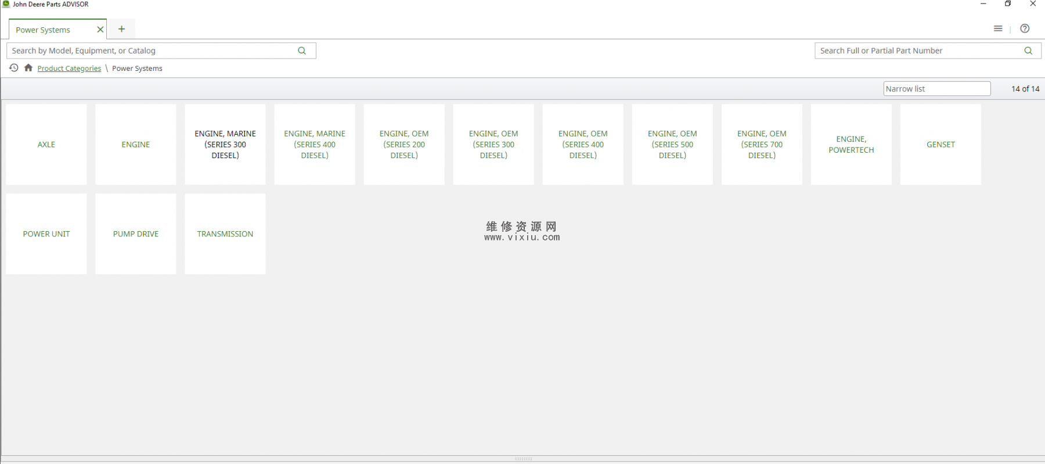1045x464 pixels.
Task: Open the TRANSMISSION category tile
Action: [225, 234]
